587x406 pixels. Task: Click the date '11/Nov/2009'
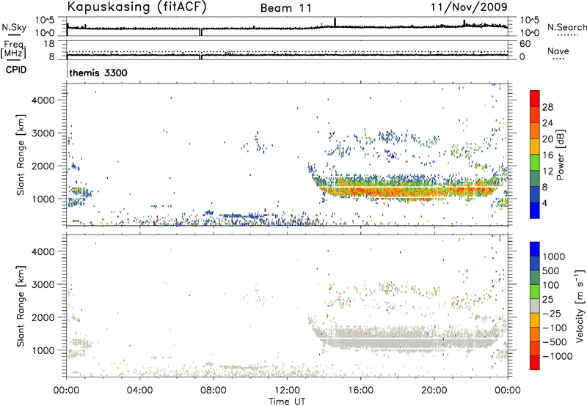[469, 7]
